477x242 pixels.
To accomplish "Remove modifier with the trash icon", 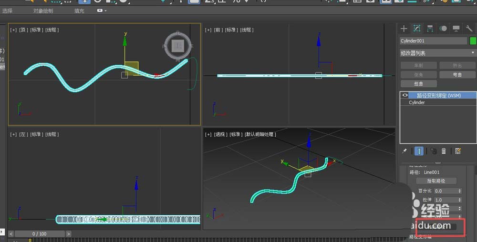I will click(x=444, y=151).
